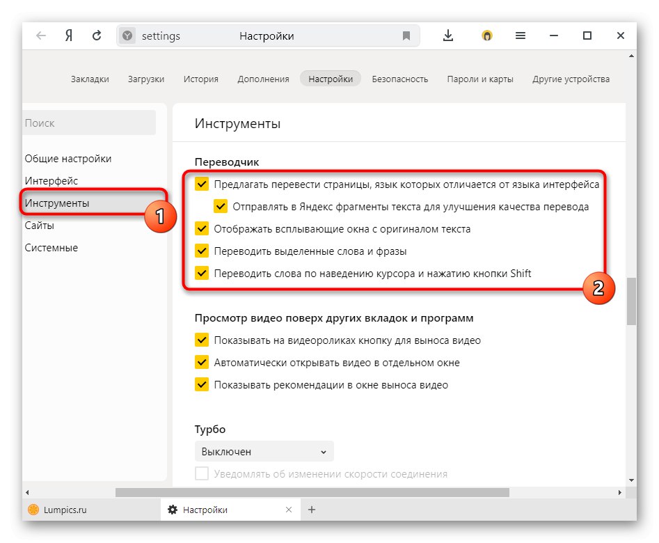The image size is (659, 543).
Task: Click the Поиск search field
Action: click(x=88, y=123)
